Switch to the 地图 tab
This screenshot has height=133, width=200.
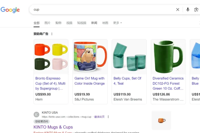[105, 23]
